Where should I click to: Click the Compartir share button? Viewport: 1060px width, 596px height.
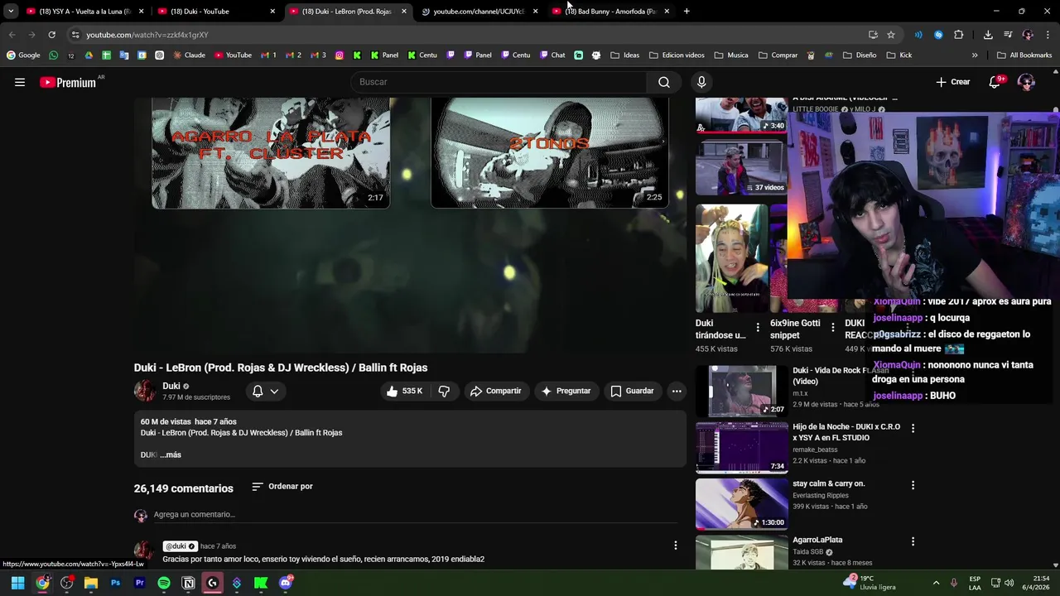pyautogui.click(x=495, y=391)
